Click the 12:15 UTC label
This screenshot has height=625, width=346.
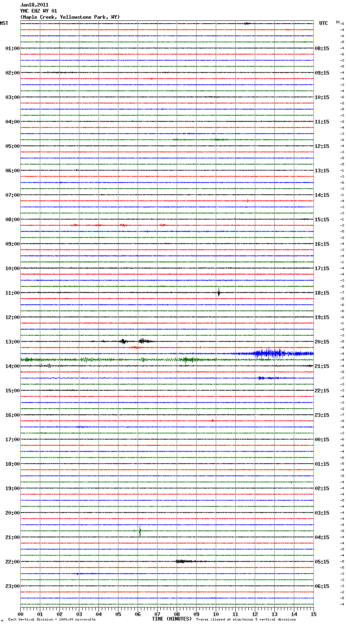pos(322,146)
